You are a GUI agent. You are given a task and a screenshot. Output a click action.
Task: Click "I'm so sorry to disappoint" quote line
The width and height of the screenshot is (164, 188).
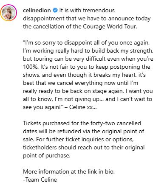[x=86, y=43]
